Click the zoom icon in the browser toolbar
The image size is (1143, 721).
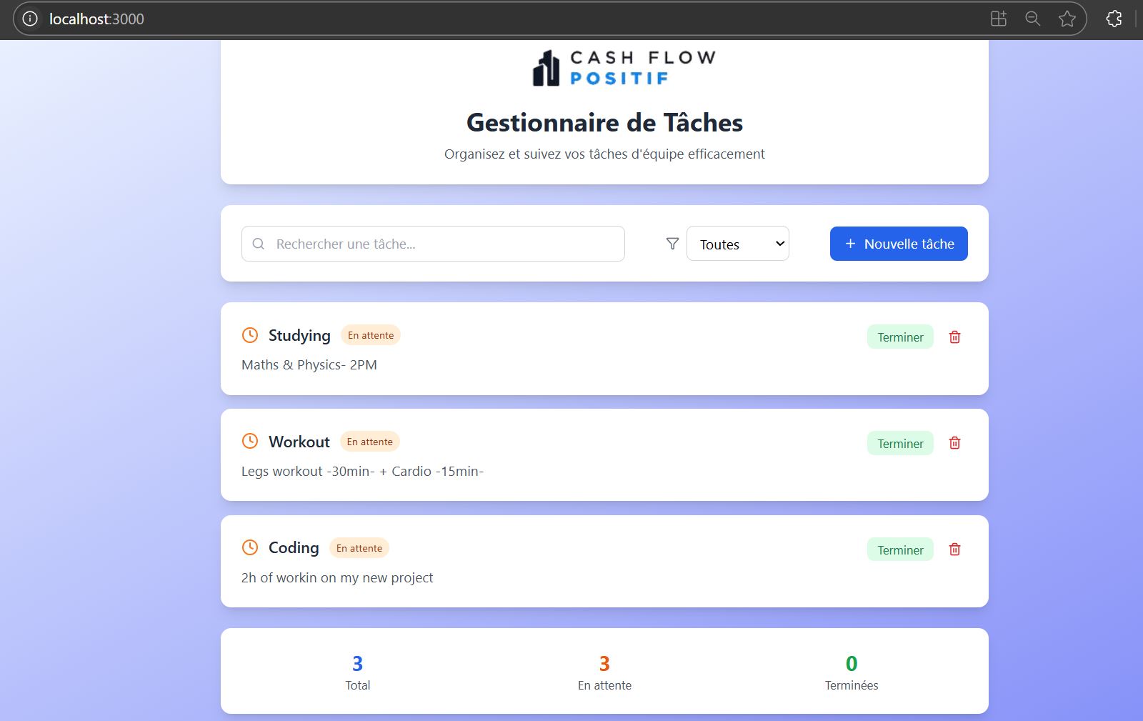click(1032, 19)
